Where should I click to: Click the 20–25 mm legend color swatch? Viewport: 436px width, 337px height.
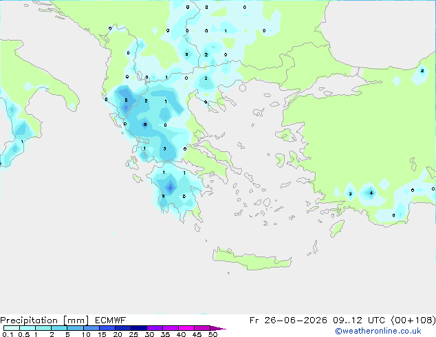coord(123,328)
